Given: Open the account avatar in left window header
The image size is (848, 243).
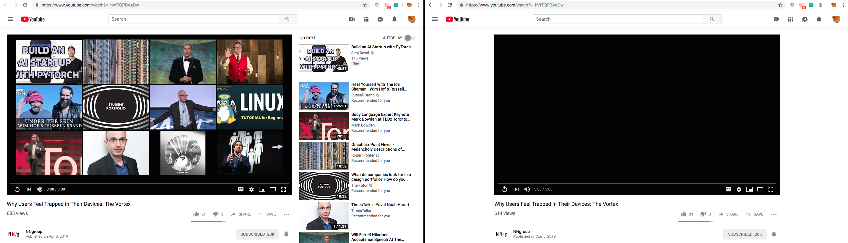Looking at the screenshot, I should click(x=412, y=19).
